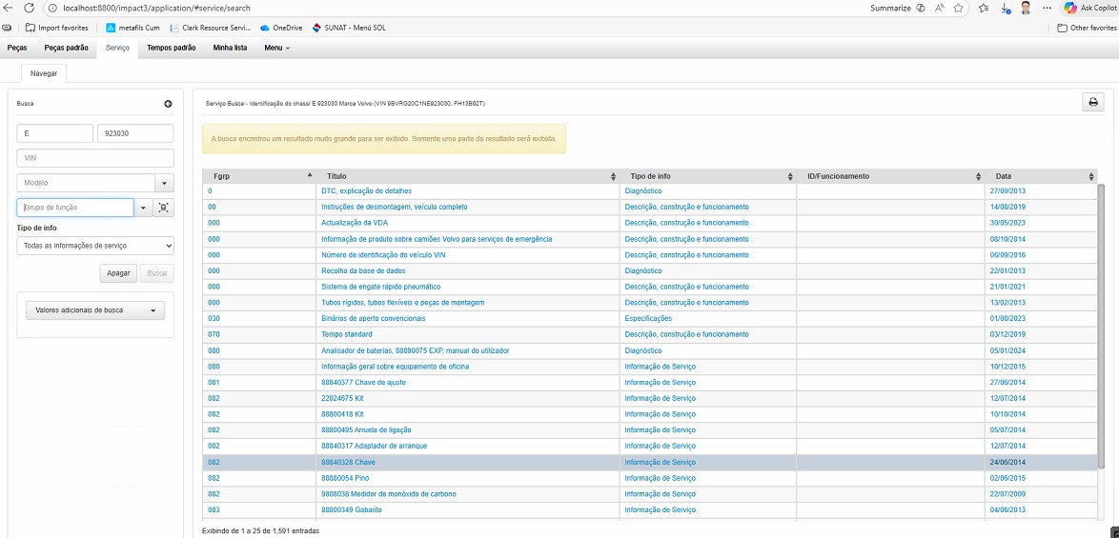Click the print icon button
The width and height of the screenshot is (1119, 538).
tap(1092, 103)
